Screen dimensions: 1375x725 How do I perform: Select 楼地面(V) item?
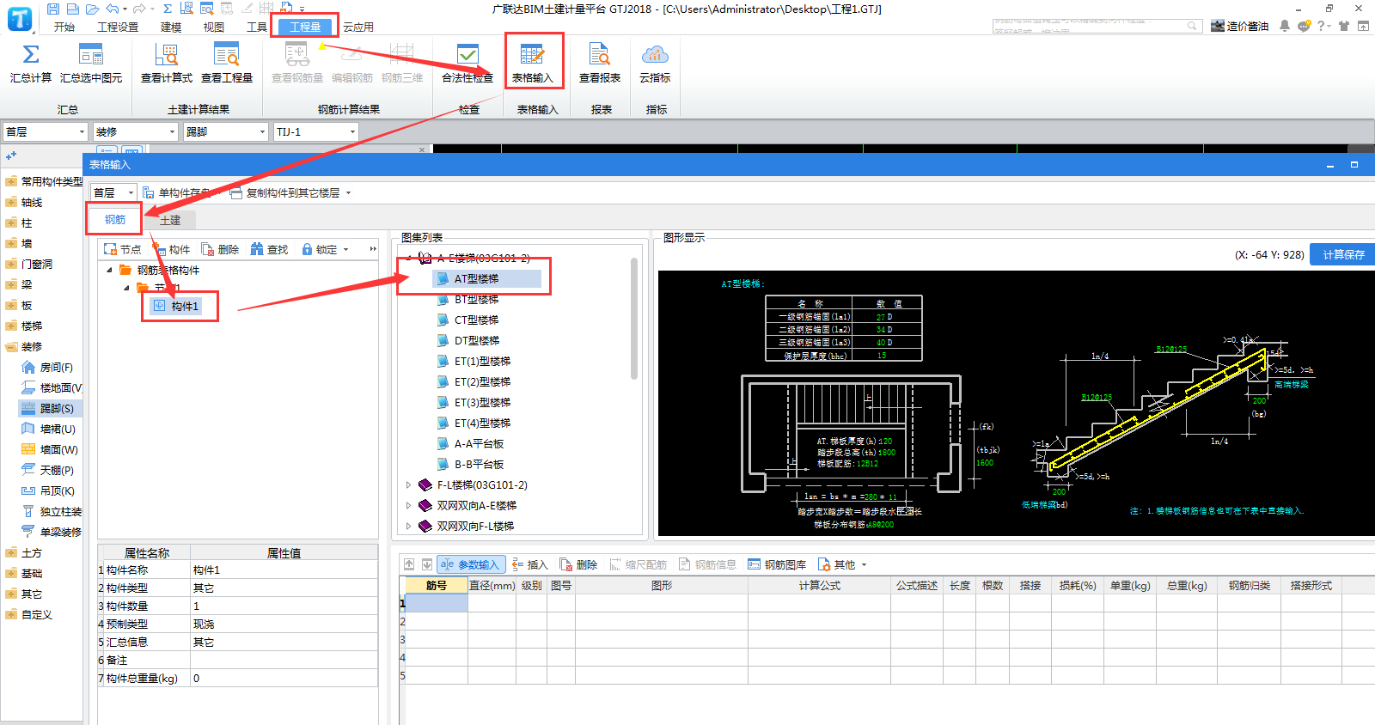coord(50,387)
